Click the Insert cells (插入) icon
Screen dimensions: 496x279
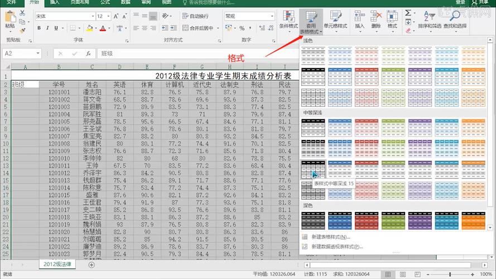coord(360,18)
